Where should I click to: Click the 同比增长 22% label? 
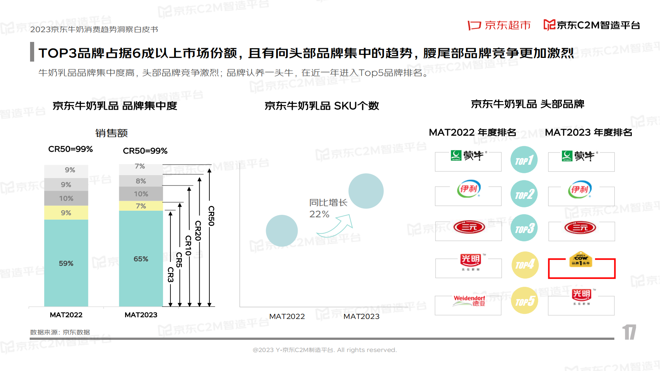click(x=328, y=208)
